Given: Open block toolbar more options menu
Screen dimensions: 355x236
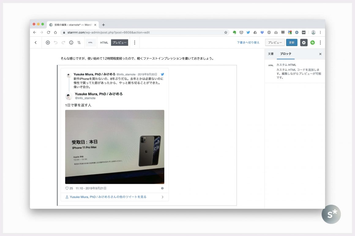Looking at the screenshot, I should tap(134, 43).
